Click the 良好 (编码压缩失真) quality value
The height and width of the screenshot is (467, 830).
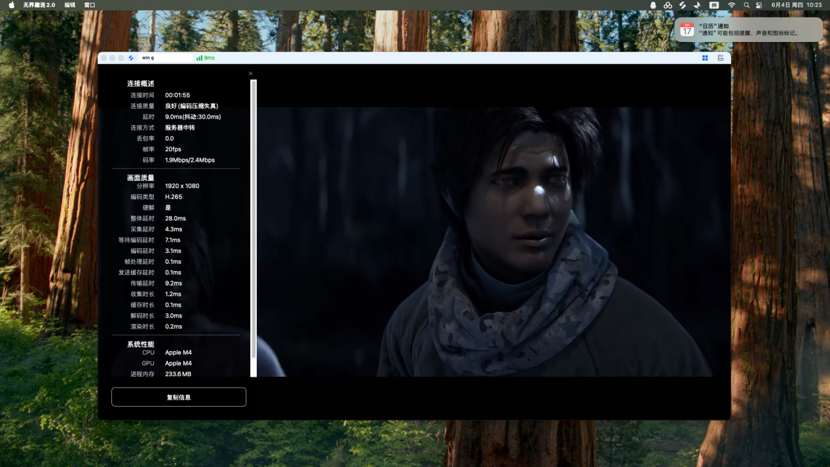click(191, 106)
